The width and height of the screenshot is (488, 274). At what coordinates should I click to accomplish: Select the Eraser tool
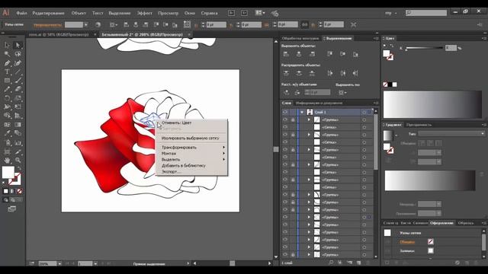click(18, 89)
